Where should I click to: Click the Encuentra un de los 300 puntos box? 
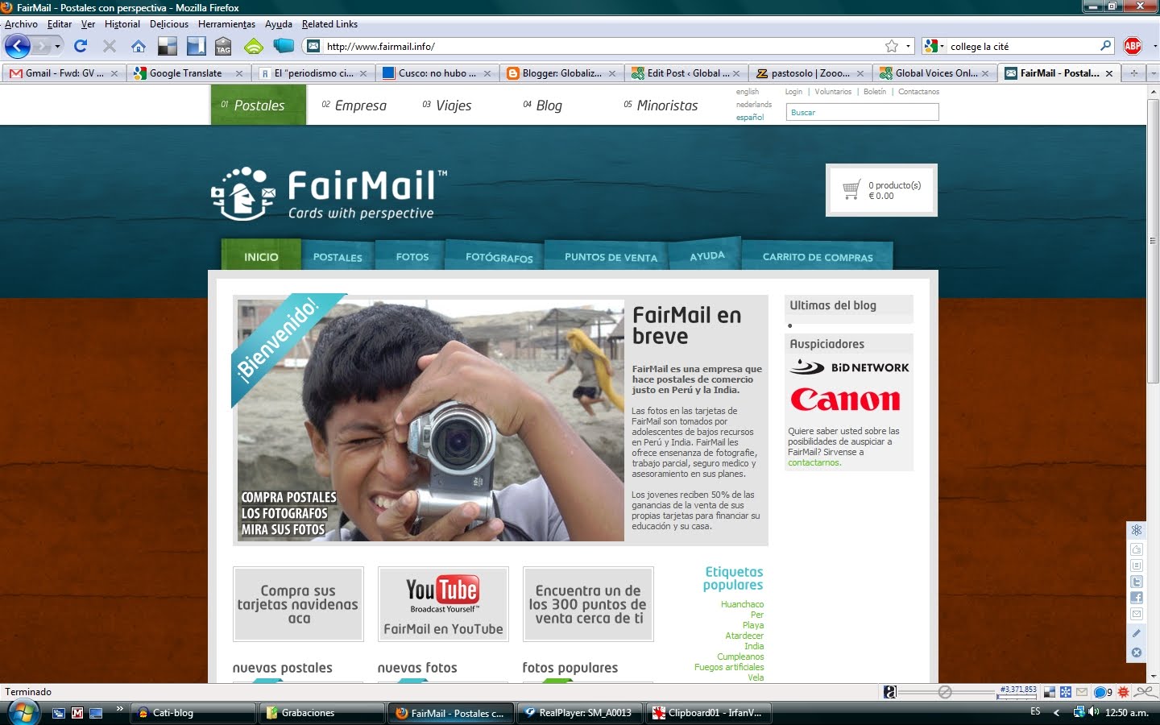click(x=588, y=604)
